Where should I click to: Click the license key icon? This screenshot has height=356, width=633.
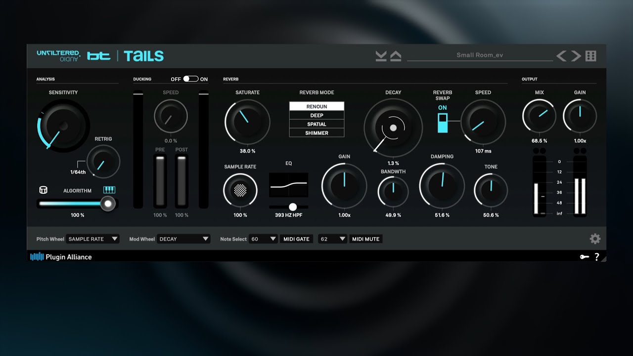(585, 257)
